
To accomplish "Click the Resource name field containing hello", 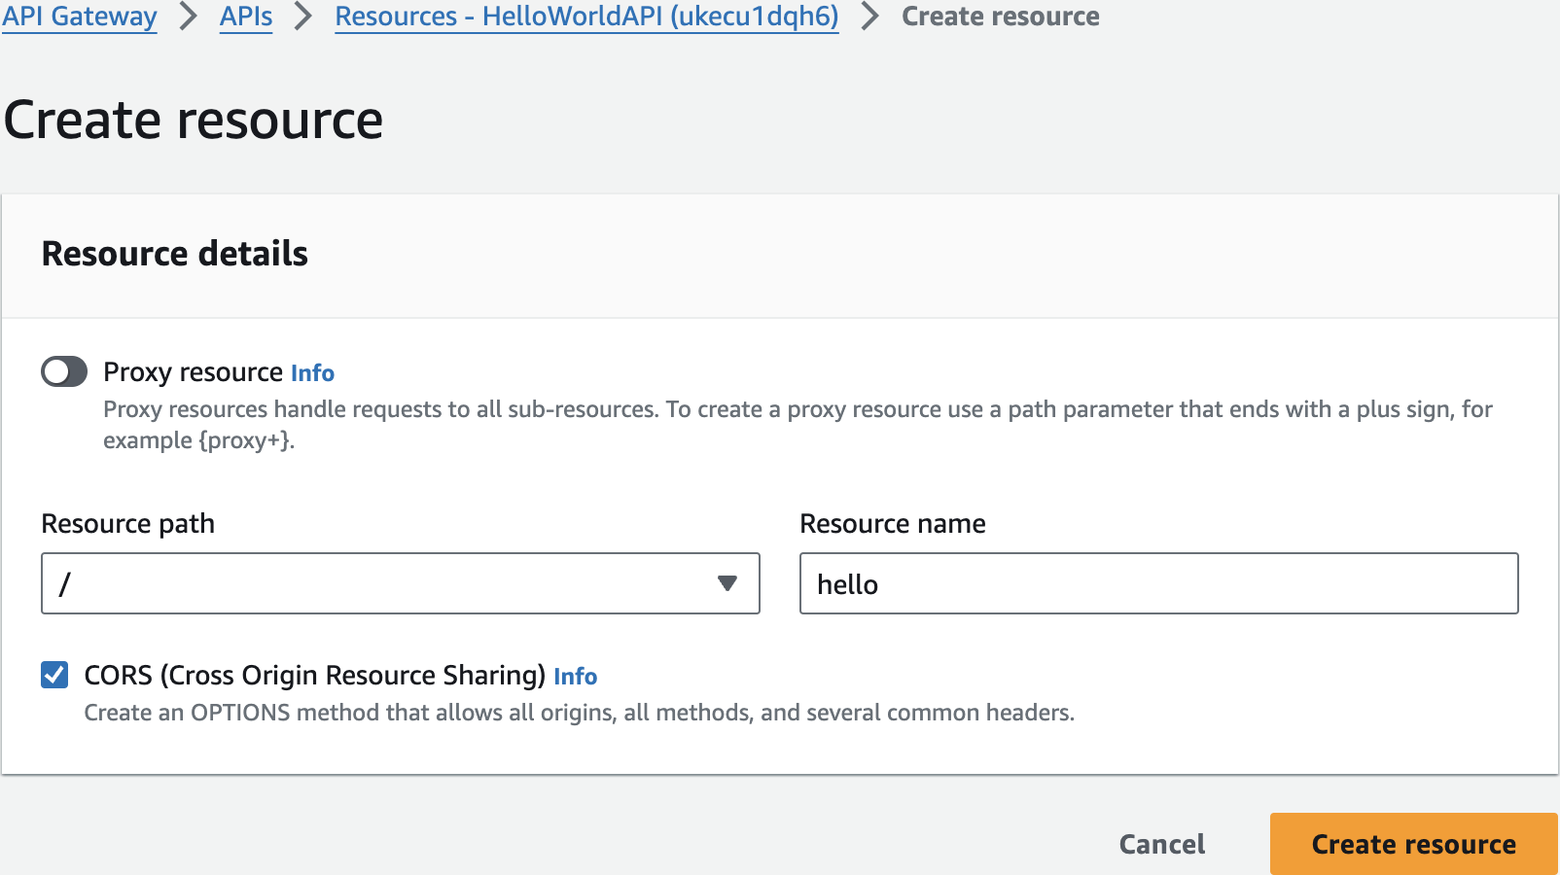I will pyautogui.click(x=1158, y=583).
